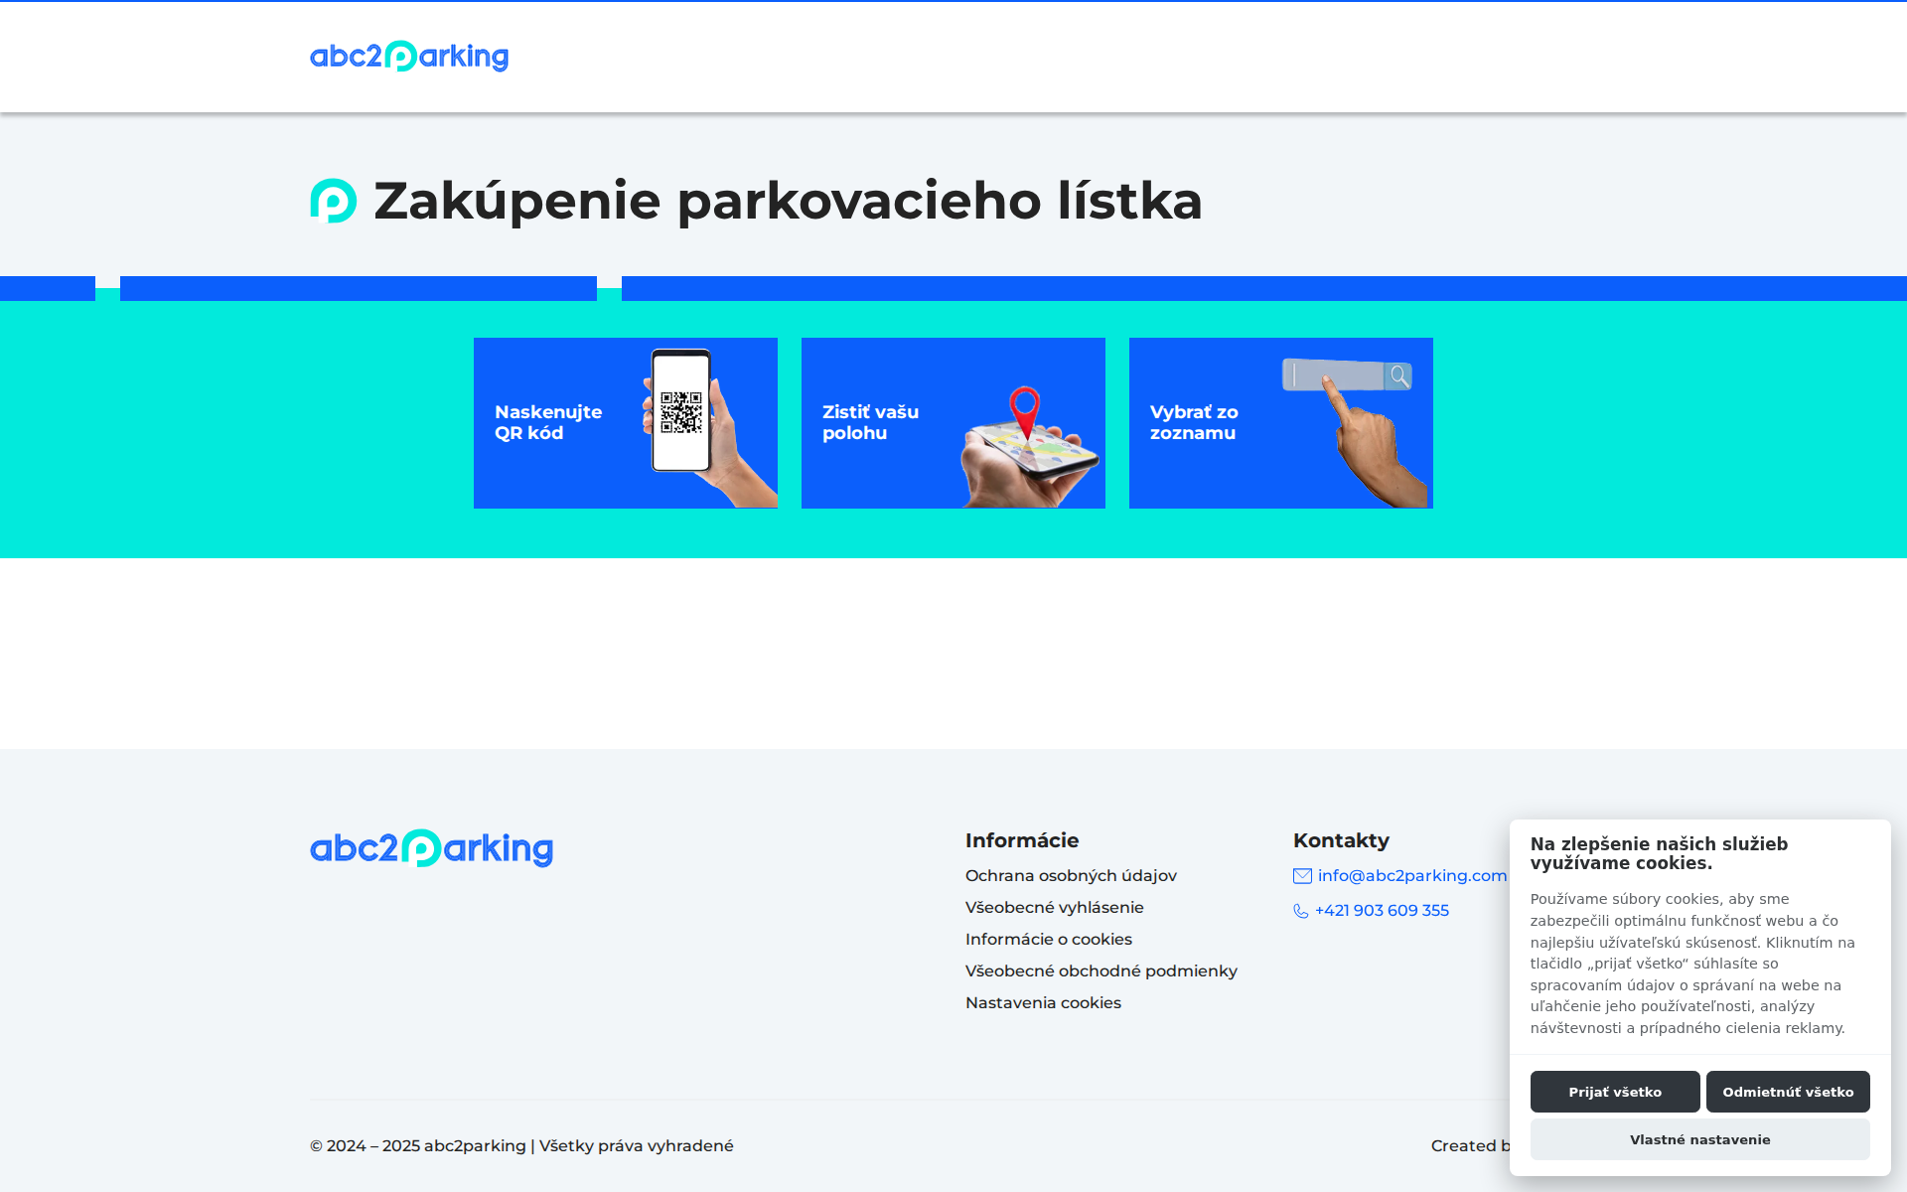1907x1192 pixels.
Task: Click the envelope icon next to the email address
Action: click(x=1301, y=875)
